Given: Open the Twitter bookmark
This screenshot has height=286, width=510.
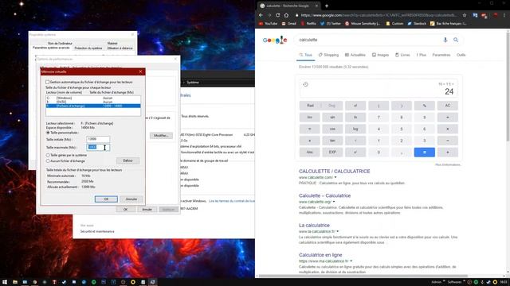Looking at the screenshot, I should pyautogui.click(x=331, y=24).
